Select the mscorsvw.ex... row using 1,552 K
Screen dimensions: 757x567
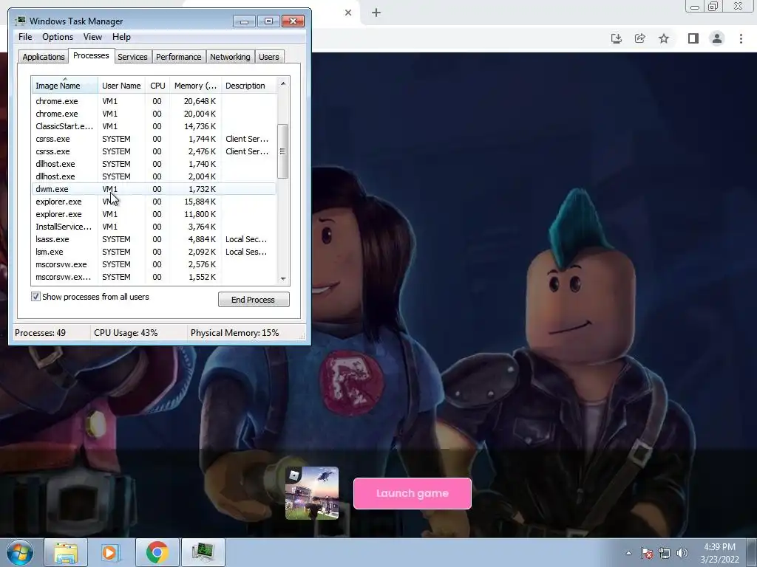(x=154, y=277)
